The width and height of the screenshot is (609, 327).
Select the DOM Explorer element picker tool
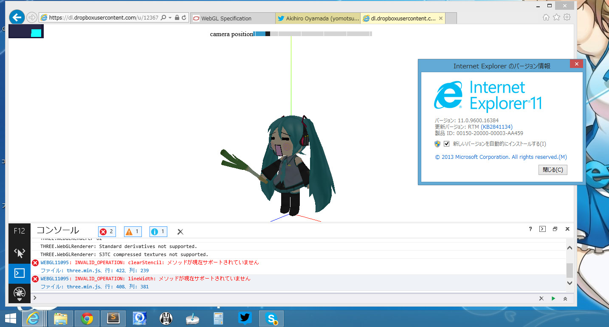[x=20, y=253]
